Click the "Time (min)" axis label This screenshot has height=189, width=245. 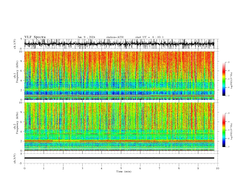[124, 171]
